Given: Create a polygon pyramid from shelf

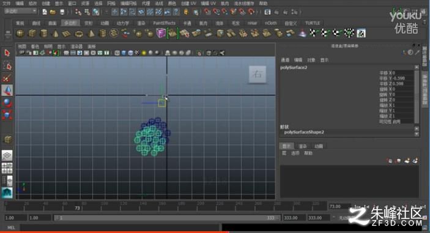Looking at the screenshot, I should tap(91, 34).
